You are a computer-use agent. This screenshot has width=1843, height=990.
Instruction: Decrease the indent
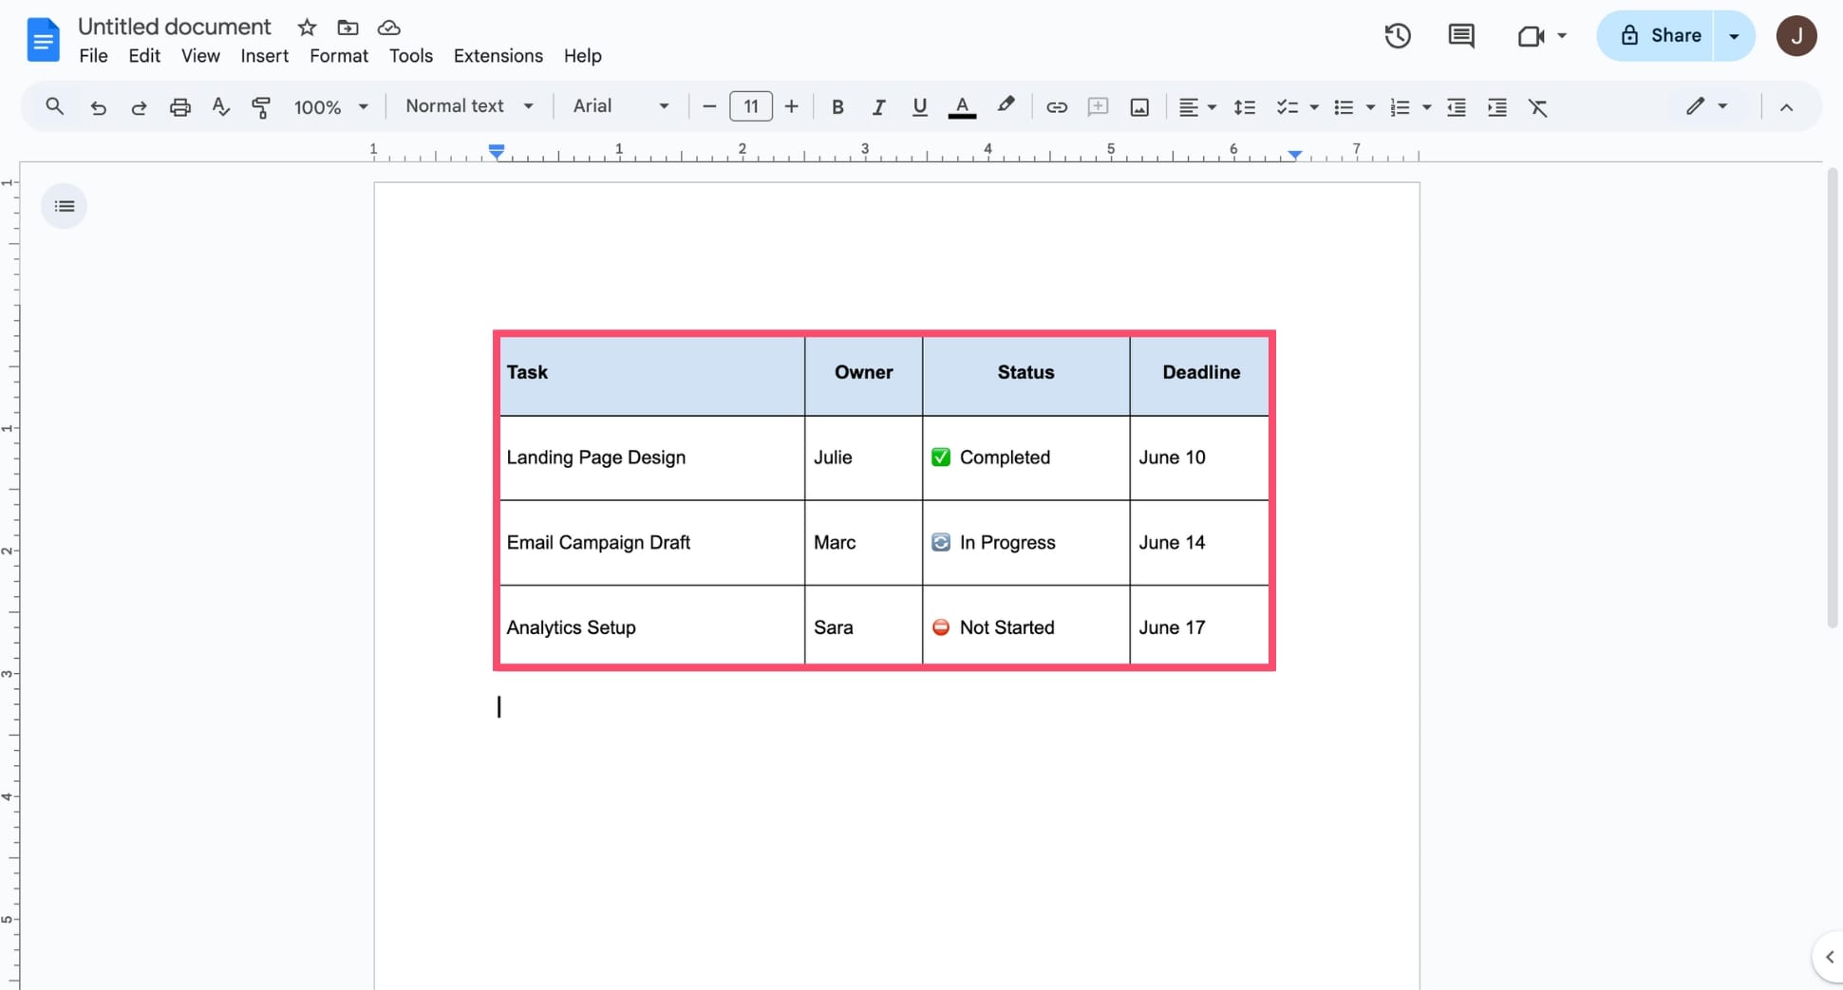point(1456,107)
